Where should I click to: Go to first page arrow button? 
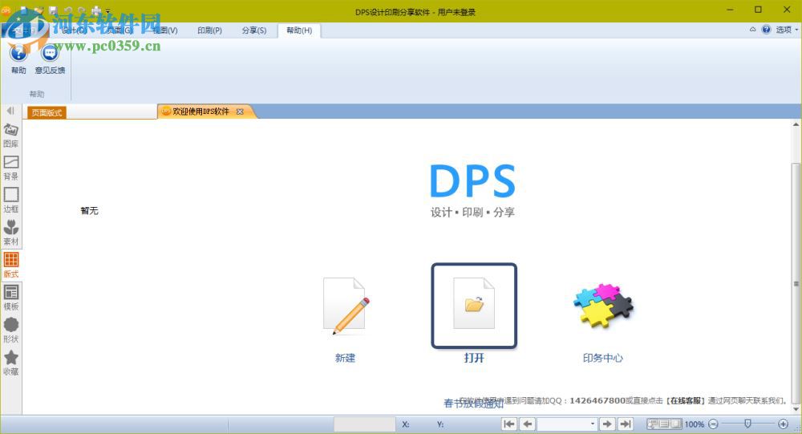tap(509, 424)
